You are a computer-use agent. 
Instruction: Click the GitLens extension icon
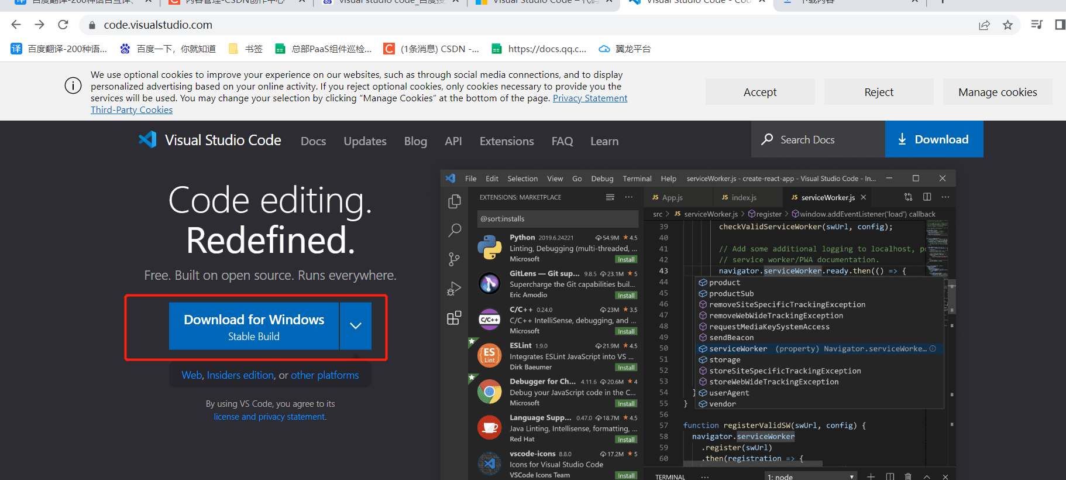click(490, 283)
